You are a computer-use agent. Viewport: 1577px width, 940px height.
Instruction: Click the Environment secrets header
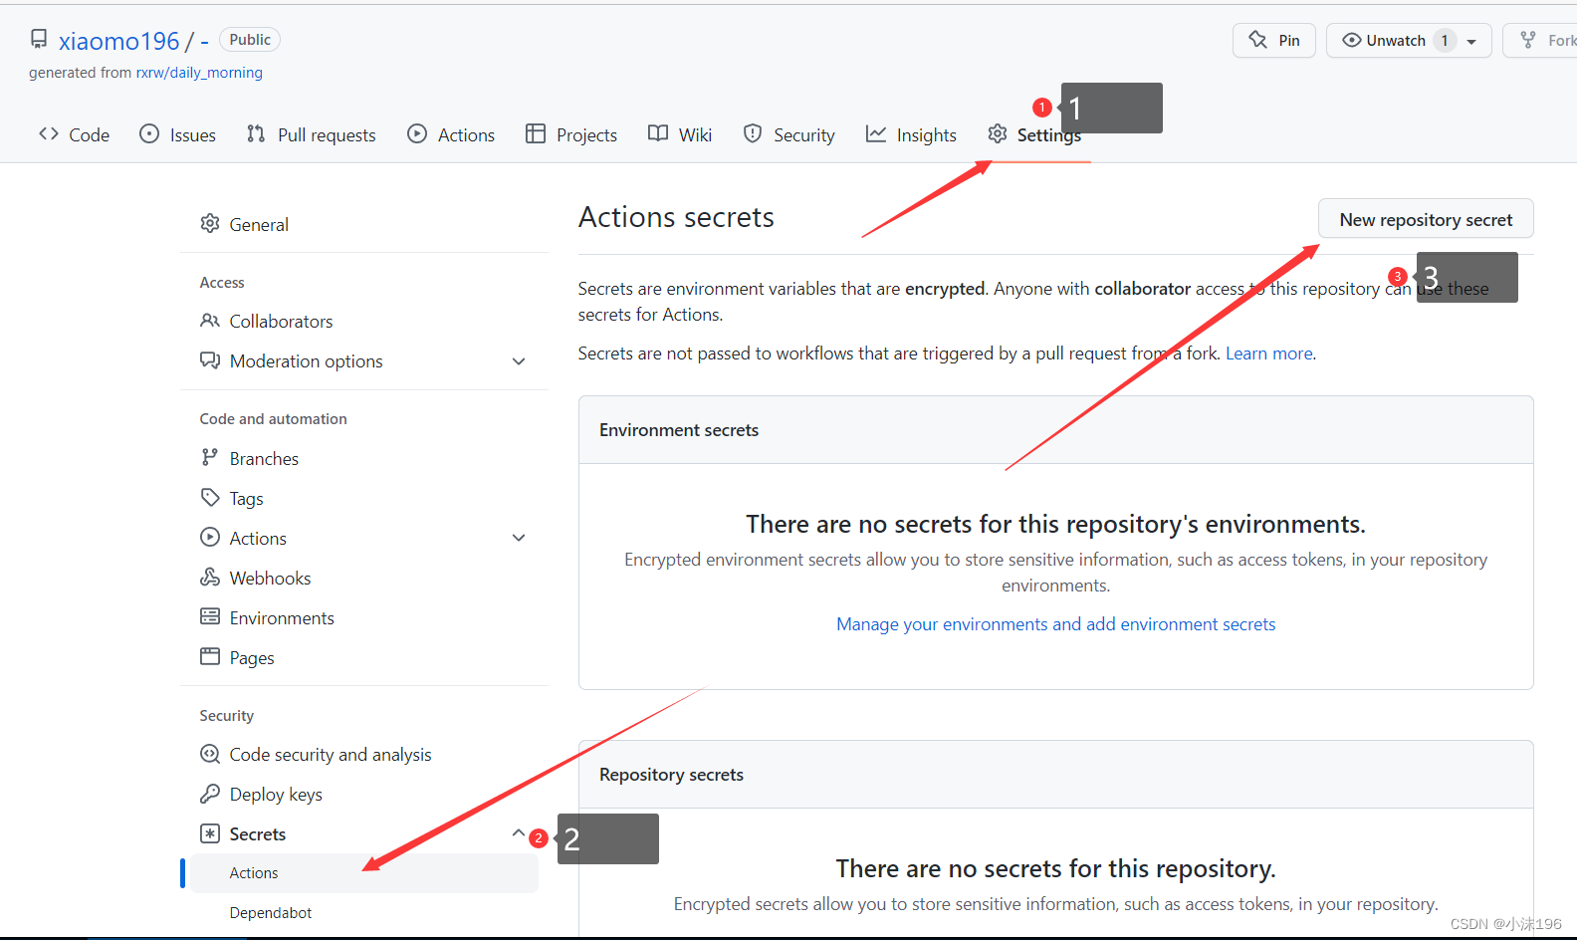click(679, 430)
